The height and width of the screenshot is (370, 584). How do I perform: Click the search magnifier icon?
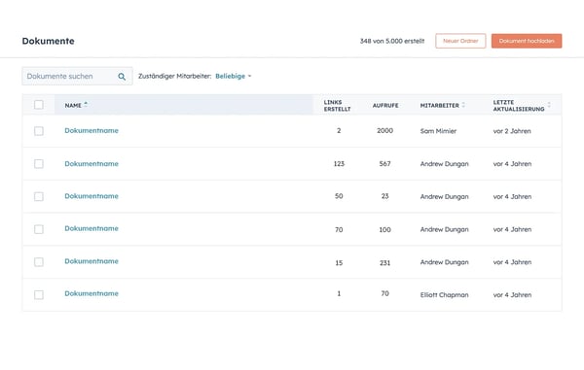[x=122, y=77]
